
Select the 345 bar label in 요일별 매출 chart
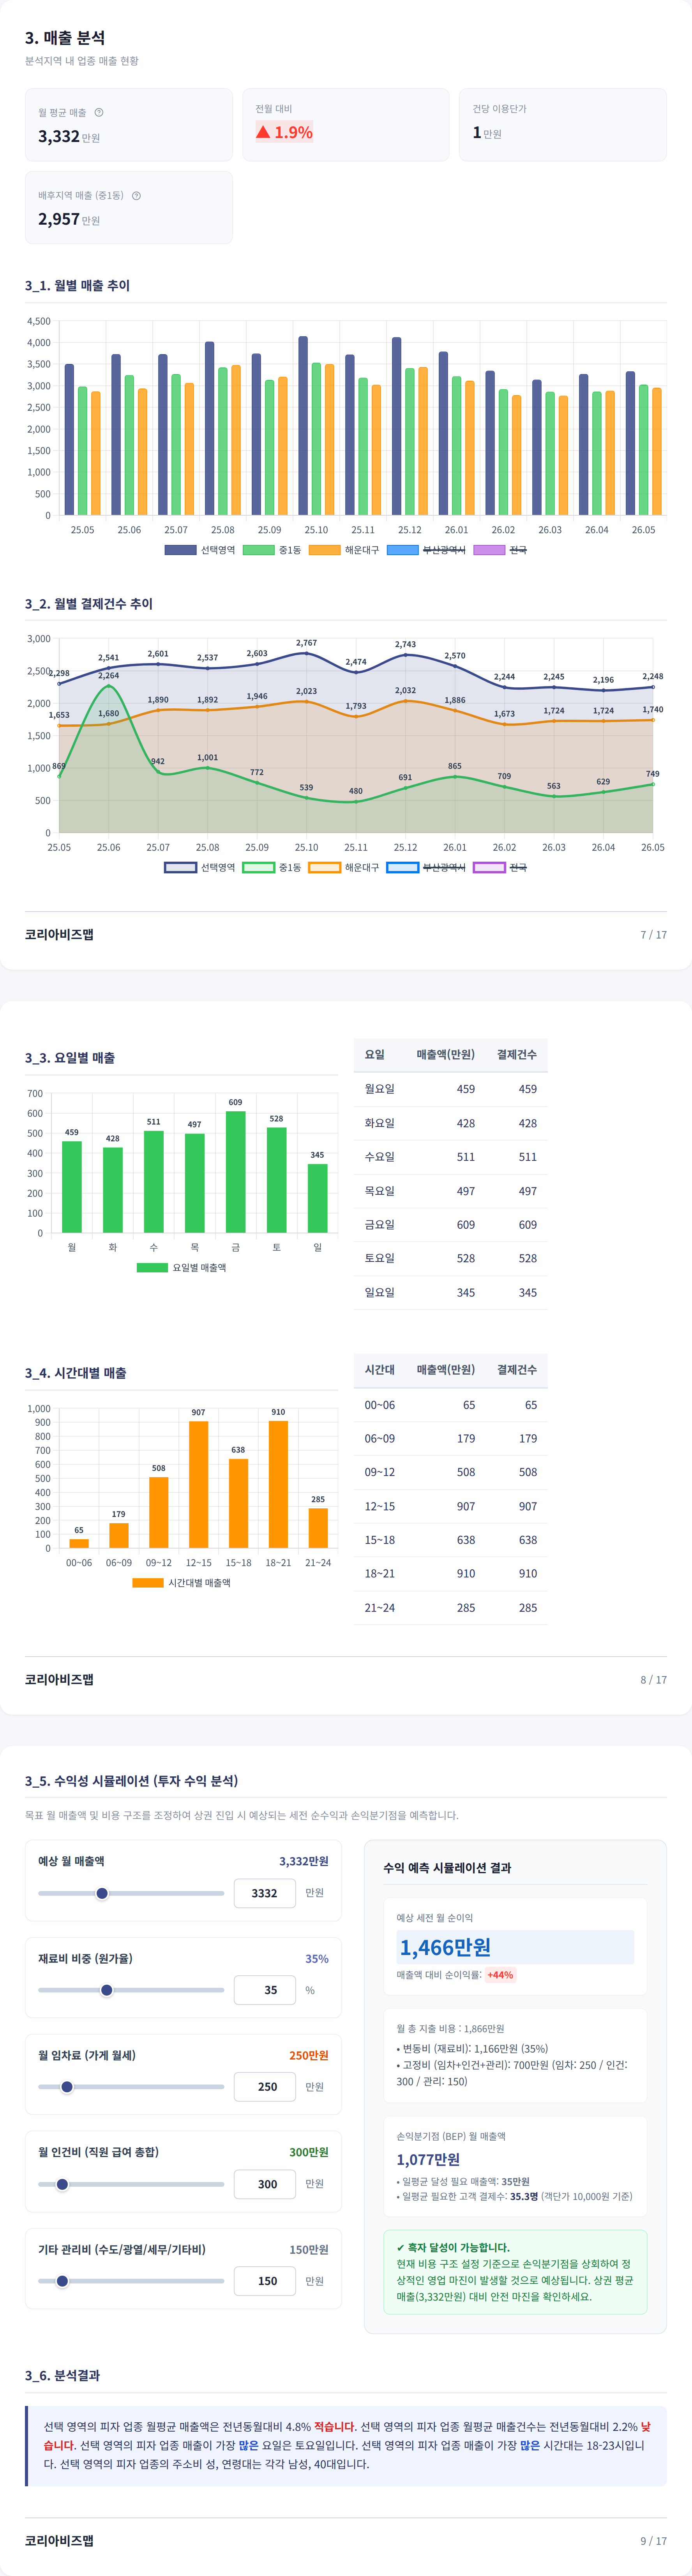[x=318, y=1155]
